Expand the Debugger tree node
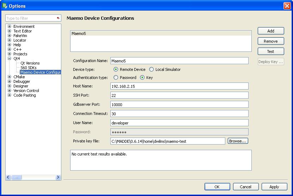The height and width of the screenshot is (196, 293). pyautogui.click(x=10, y=81)
